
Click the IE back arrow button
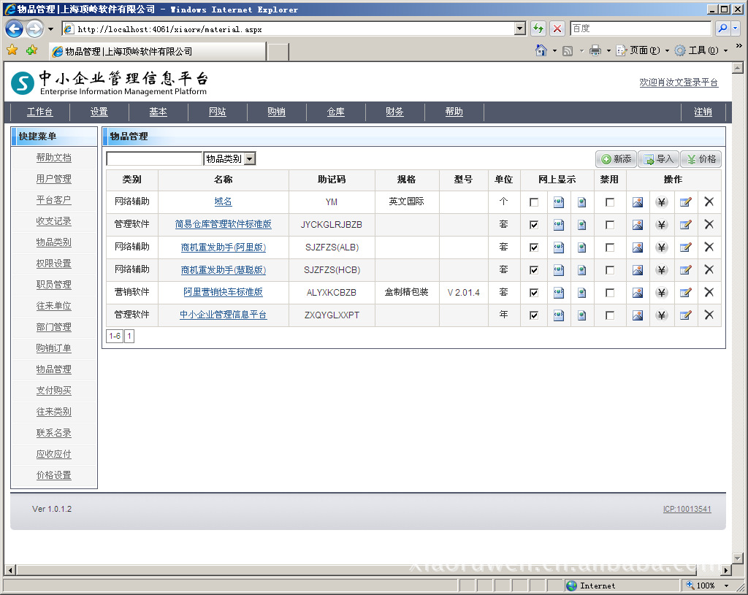(x=14, y=29)
